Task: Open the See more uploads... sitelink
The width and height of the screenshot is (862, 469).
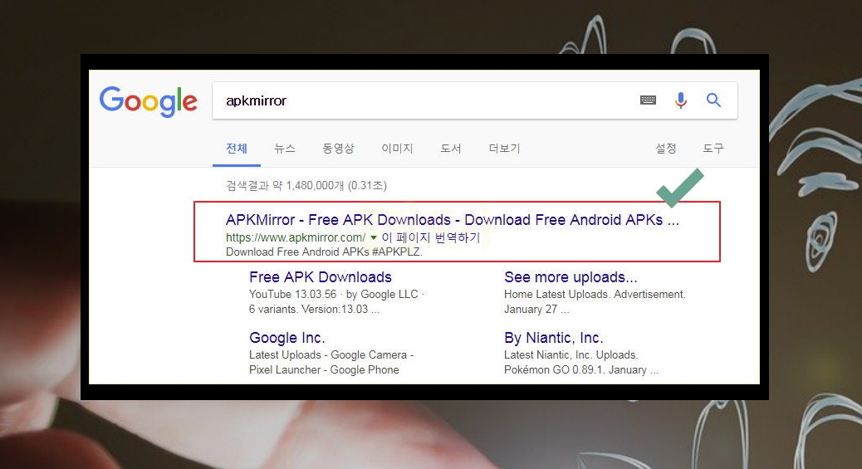Action: pyautogui.click(x=571, y=277)
